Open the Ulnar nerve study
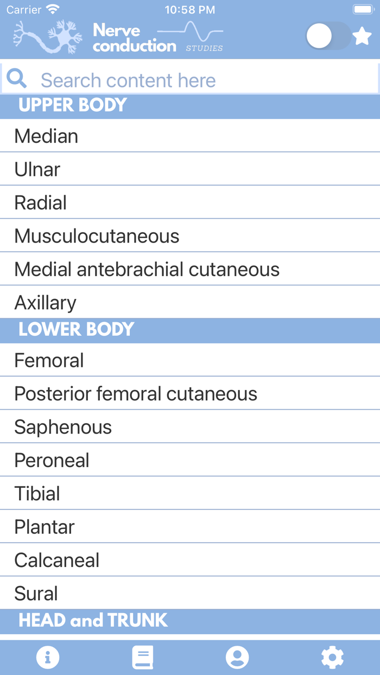The image size is (380, 675). click(190, 169)
